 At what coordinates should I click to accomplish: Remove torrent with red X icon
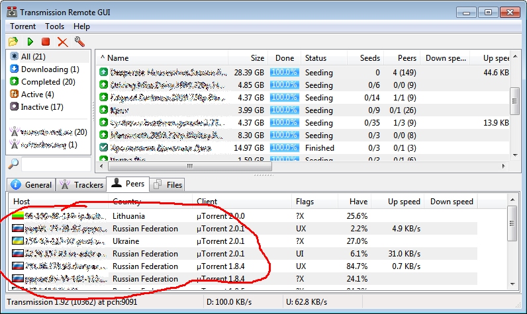point(62,42)
